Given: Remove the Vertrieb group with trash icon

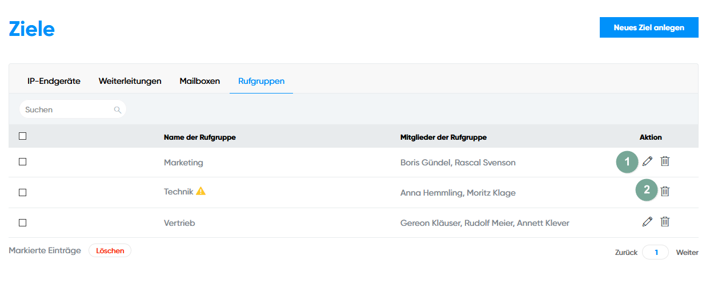Looking at the screenshot, I should coord(665,221).
